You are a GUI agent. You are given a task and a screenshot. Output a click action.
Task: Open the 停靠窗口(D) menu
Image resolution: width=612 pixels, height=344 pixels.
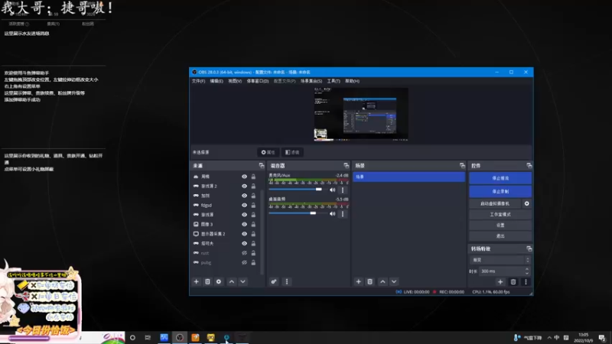258,81
